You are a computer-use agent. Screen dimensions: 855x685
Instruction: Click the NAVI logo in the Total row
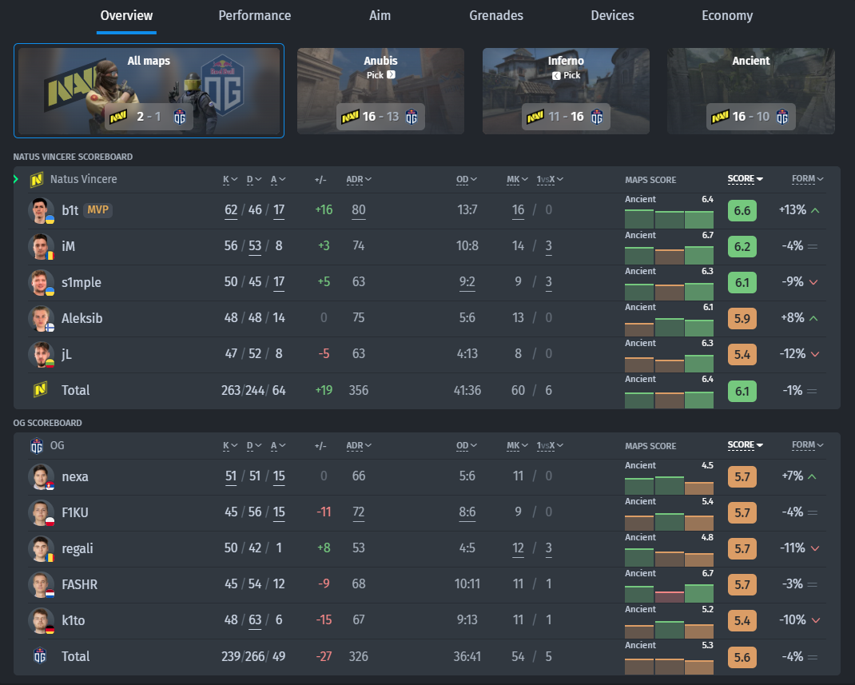pyautogui.click(x=40, y=390)
